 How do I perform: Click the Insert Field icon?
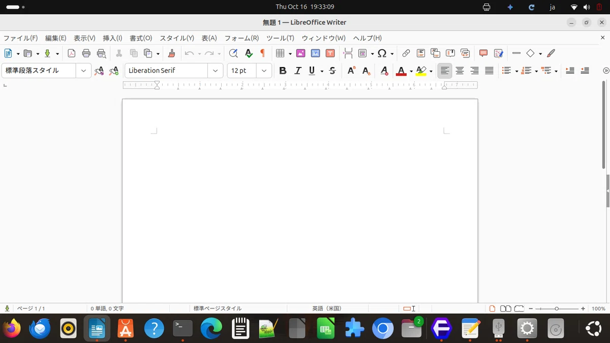(x=362, y=53)
